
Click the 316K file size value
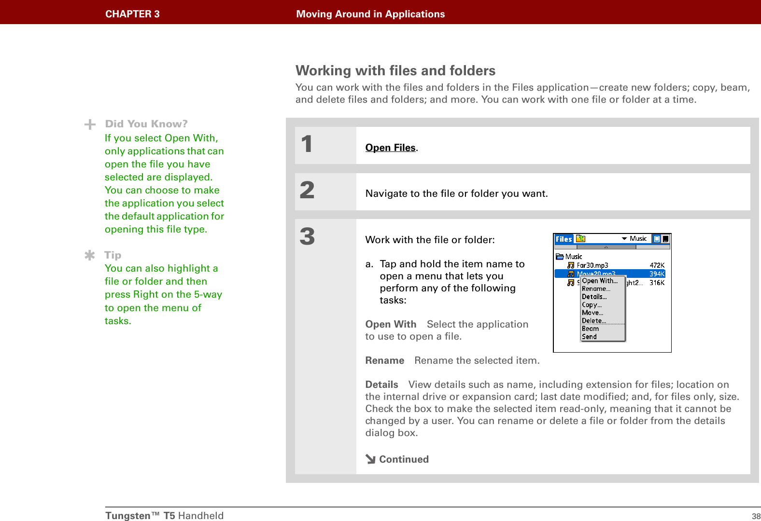pyautogui.click(x=657, y=283)
